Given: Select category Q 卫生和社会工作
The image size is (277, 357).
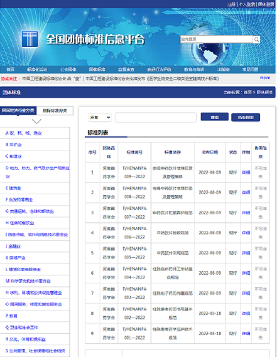Looking at the screenshot, I should point(22,328).
